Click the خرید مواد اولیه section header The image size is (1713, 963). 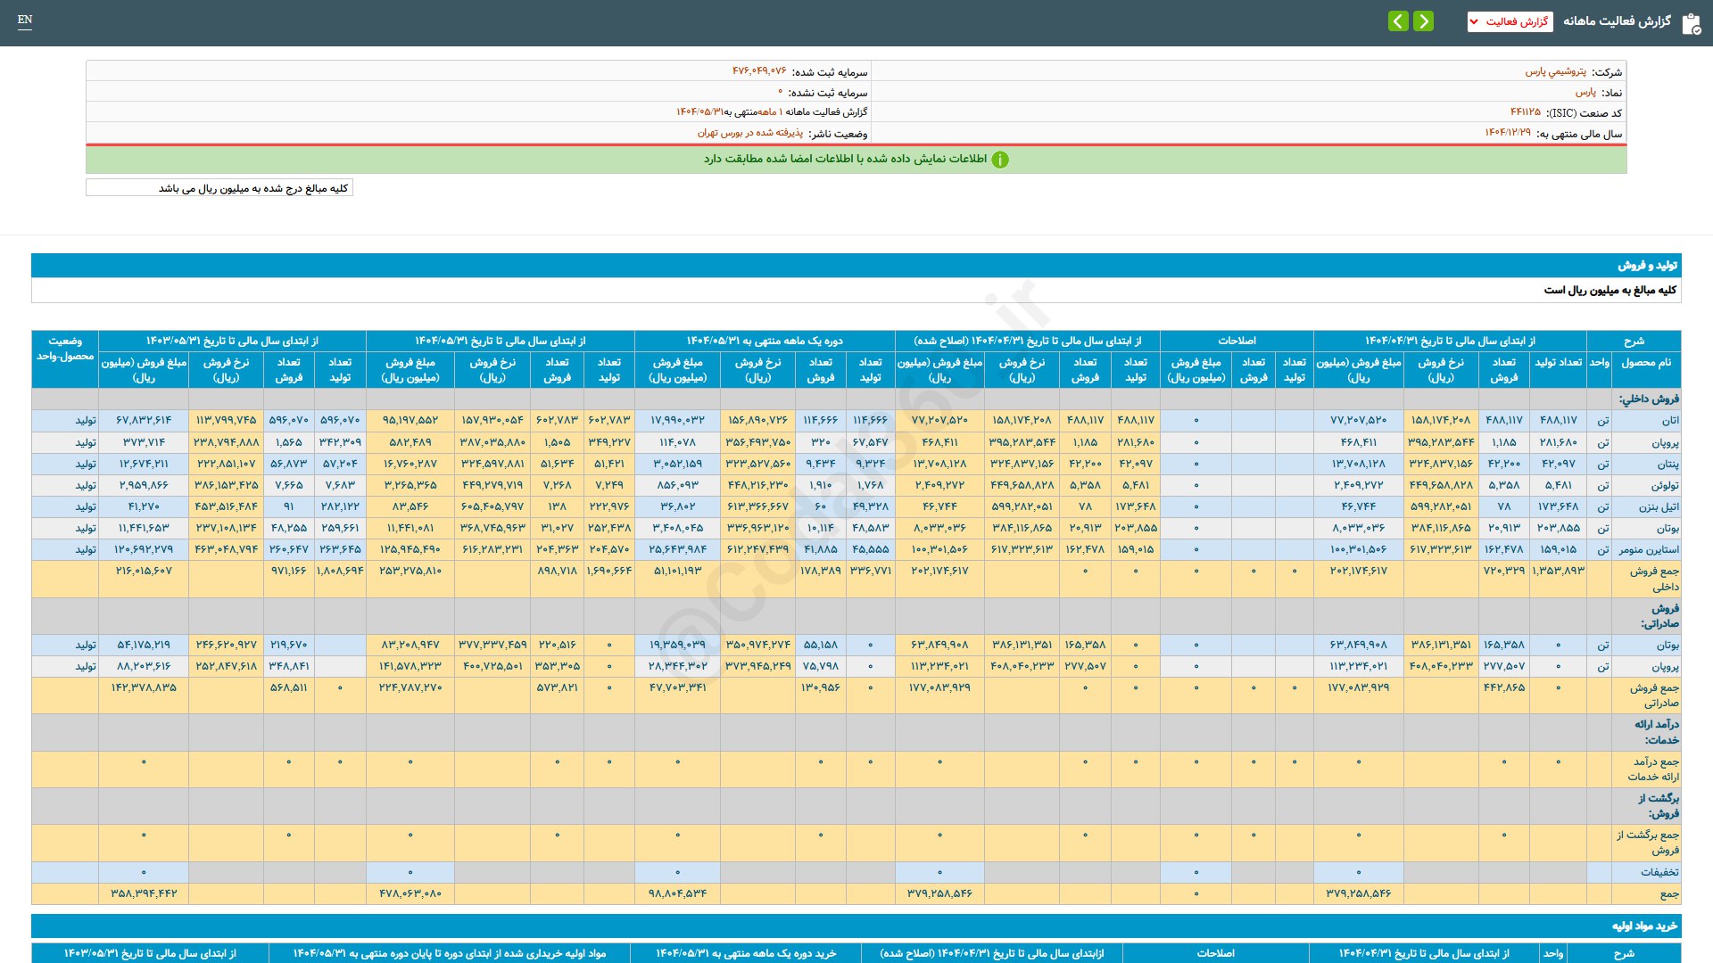pyautogui.click(x=1643, y=926)
